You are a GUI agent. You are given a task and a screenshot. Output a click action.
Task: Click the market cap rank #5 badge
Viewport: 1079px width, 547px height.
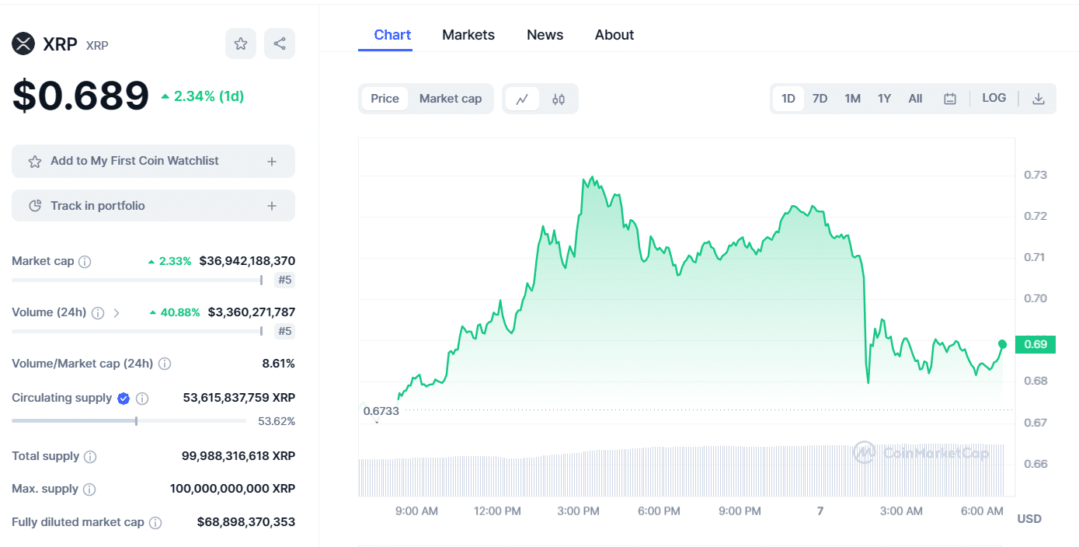click(284, 280)
